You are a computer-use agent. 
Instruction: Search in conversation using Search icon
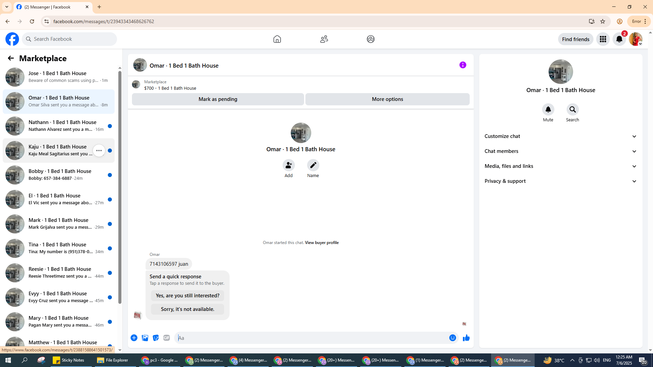572,110
